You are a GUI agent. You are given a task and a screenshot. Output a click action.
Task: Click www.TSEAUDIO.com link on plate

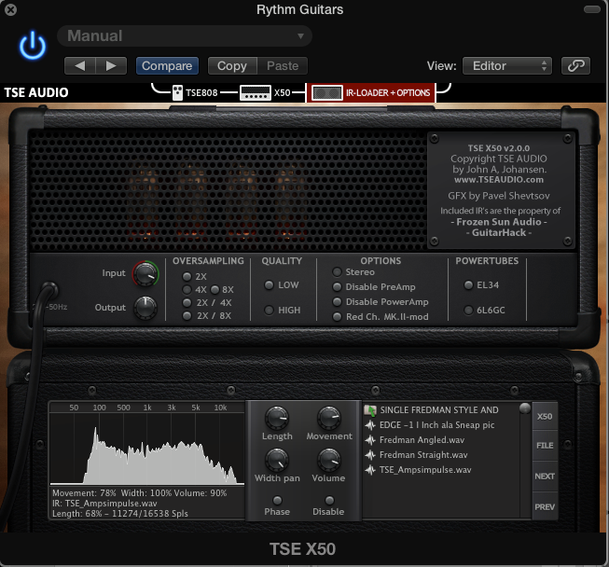499,180
